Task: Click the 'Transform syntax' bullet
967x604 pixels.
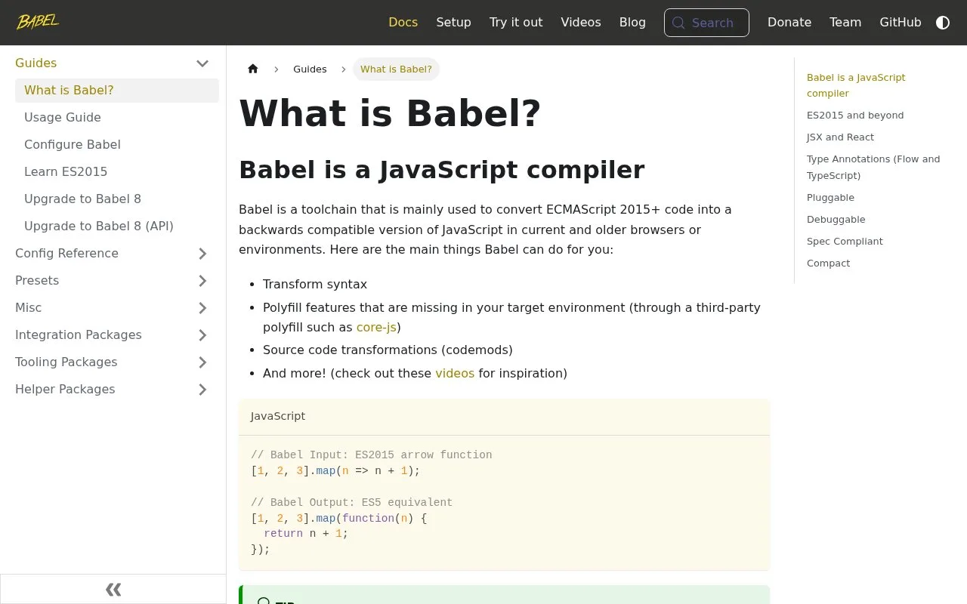Action: coord(315,285)
